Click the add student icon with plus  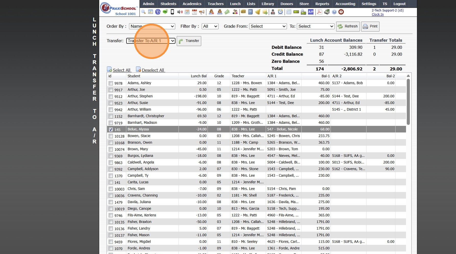click(211, 12)
